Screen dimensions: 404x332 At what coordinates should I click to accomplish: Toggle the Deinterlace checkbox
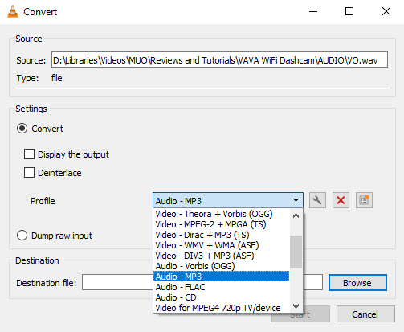click(x=29, y=173)
